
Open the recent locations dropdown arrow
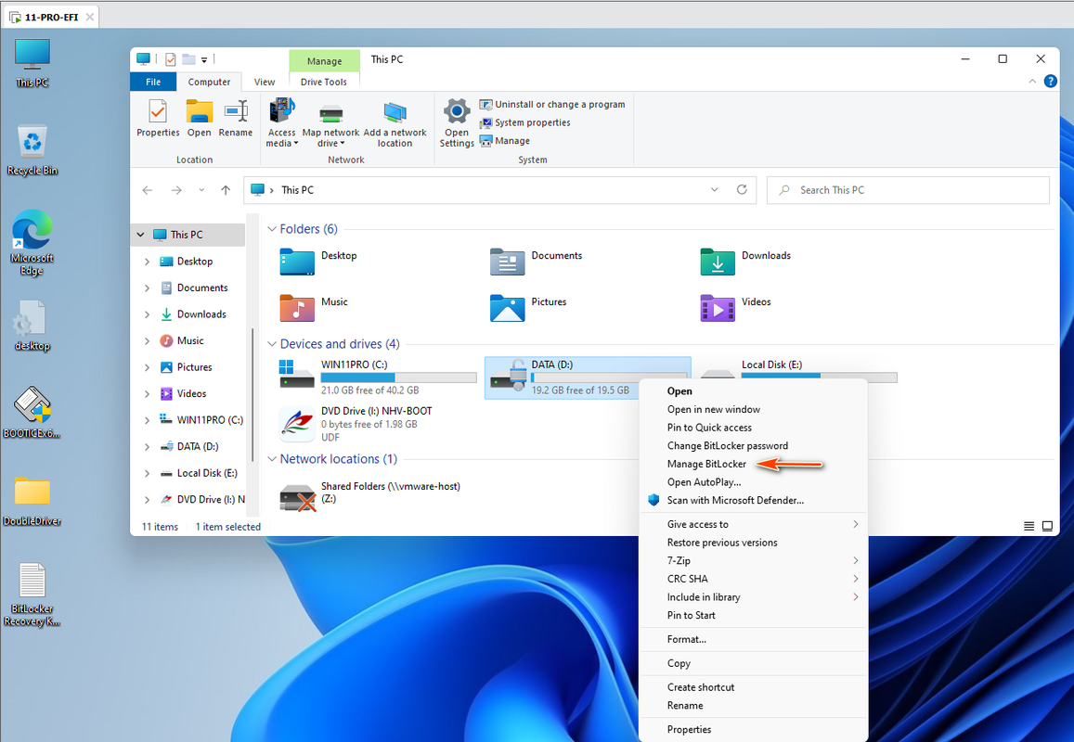(201, 189)
